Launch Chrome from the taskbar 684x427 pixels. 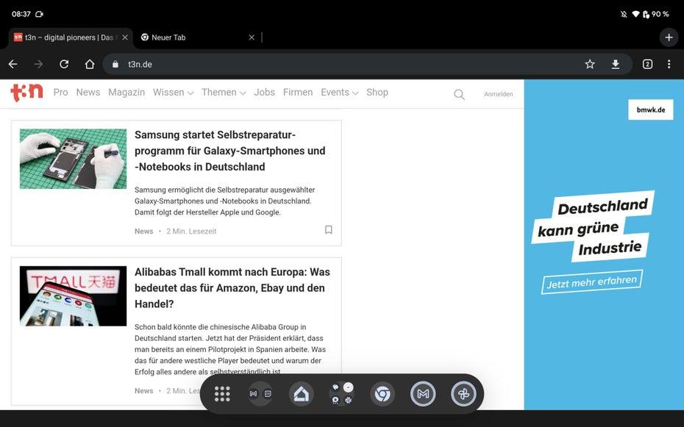tap(382, 394)
